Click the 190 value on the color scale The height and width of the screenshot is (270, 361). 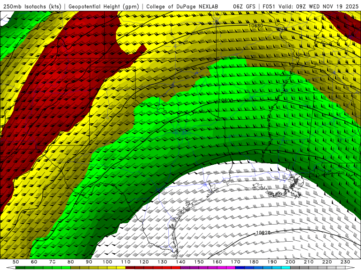tap(272, 262)
